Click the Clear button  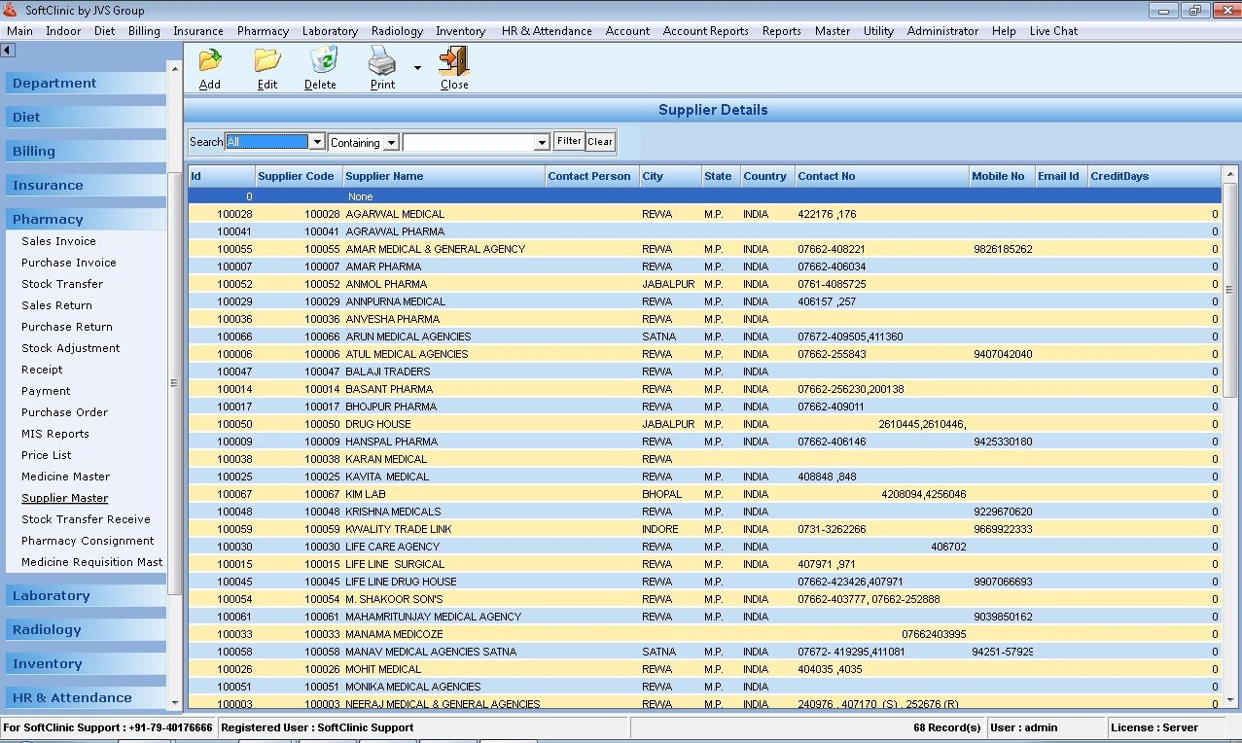tap(600, 141)
